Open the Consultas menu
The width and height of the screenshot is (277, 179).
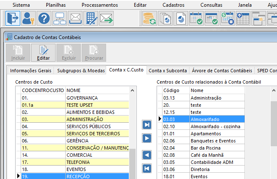(211, 5)
